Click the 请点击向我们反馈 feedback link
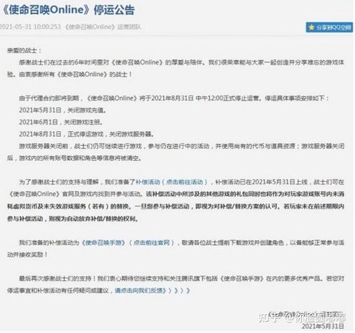Screen dimensions: 355x333 click(152, 291)
